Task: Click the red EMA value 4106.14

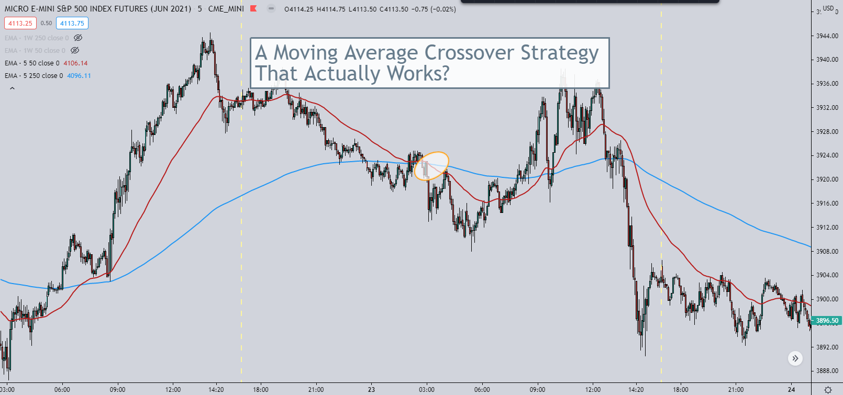Action: [x=75, y=63]
